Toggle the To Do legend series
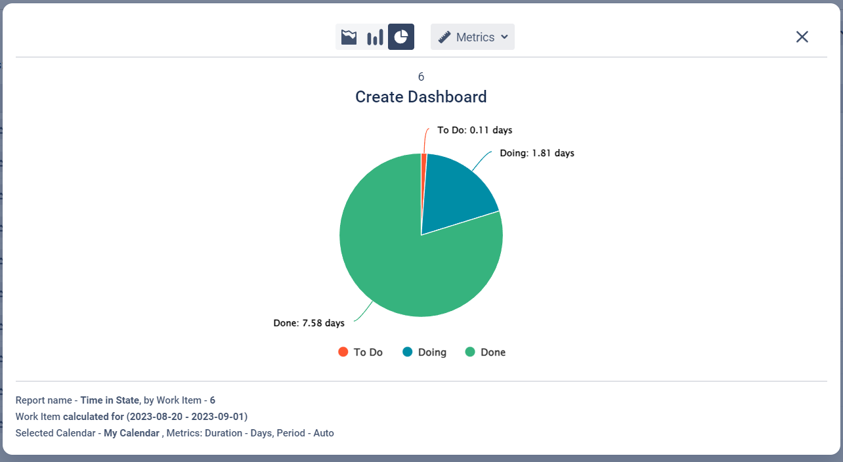This screenshot has width=843, height=462. pyautogui.click(x=368, y=352)
